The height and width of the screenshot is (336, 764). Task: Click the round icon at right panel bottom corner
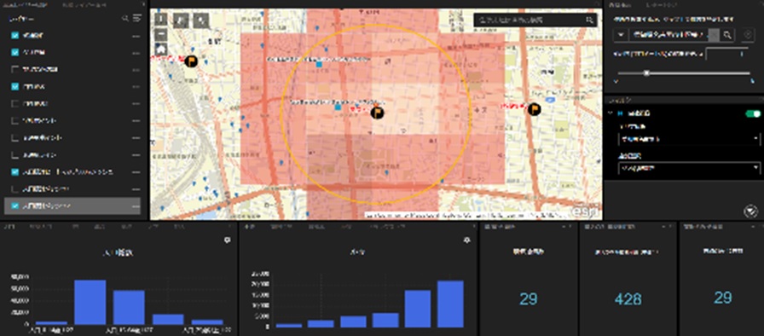click(x=750, y=211)
